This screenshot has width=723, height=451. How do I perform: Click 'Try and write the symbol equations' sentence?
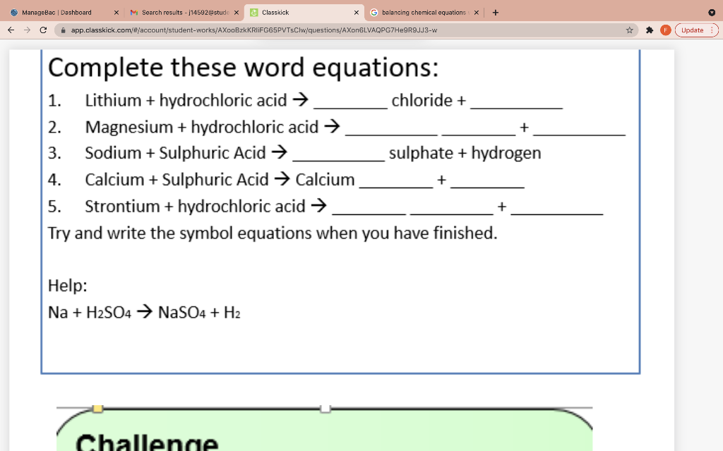click(x=273, y=233)
